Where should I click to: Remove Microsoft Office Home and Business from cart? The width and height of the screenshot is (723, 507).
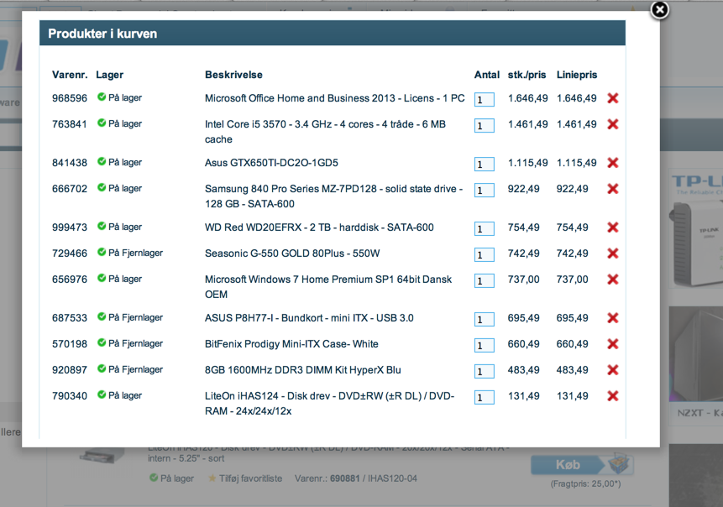[x=613, y=97]
